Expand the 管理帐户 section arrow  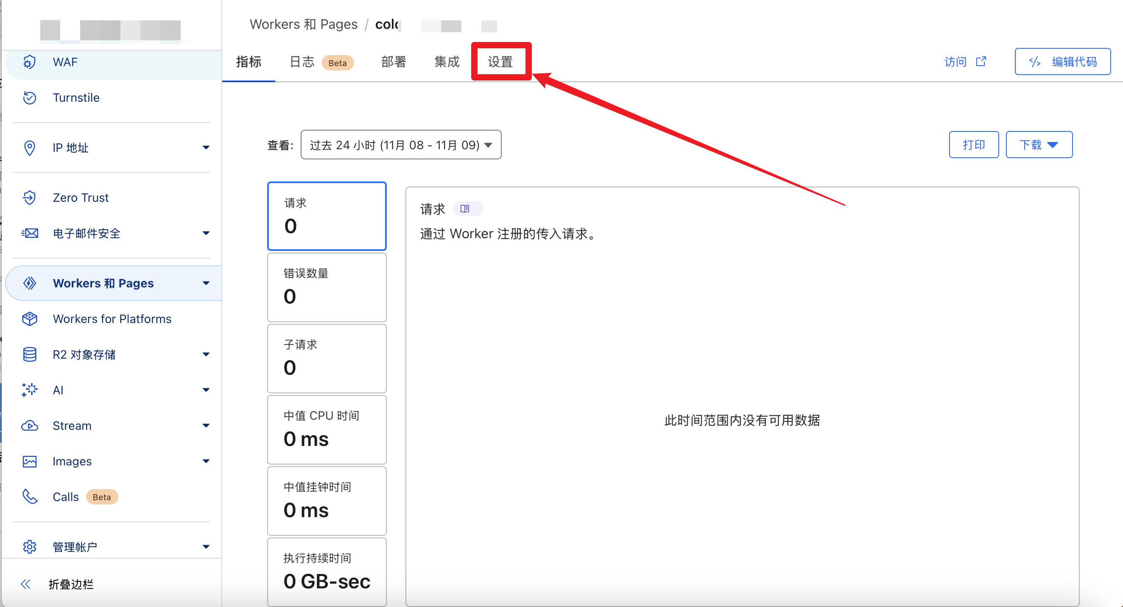pyautogui.click(x=206, y=546)
